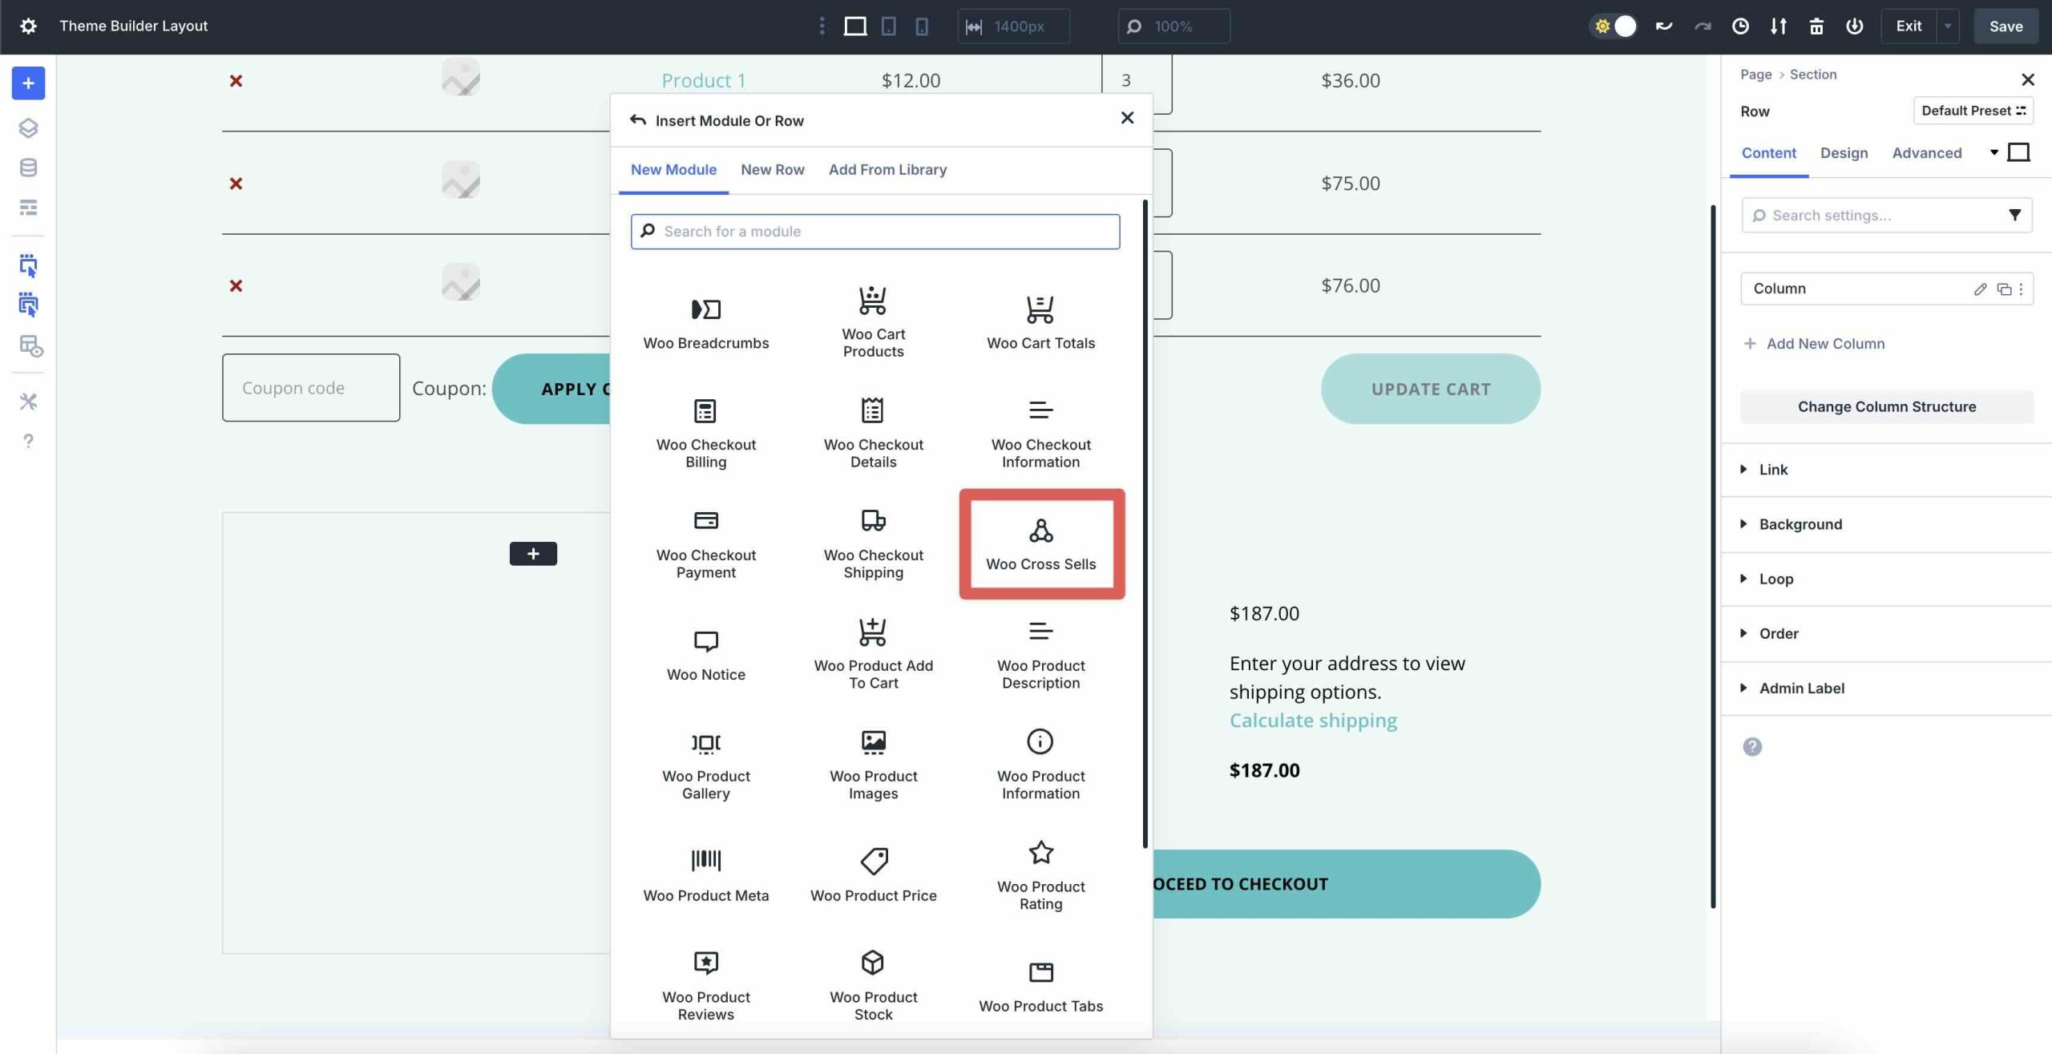This screenshot has height=1054, width=2052.
Task: Open the Layers view in left sidebar
Action: click(28, 127)
